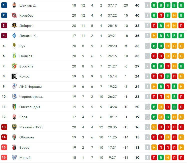This screenshot has height=163, width=187.
Task: Click the Kryvbas team crest
Action: tap(14, 15)
